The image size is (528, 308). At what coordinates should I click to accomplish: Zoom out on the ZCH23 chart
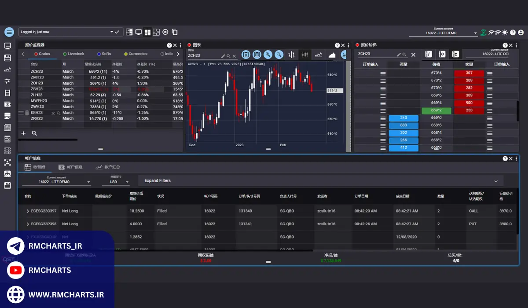tap(279, 55)
